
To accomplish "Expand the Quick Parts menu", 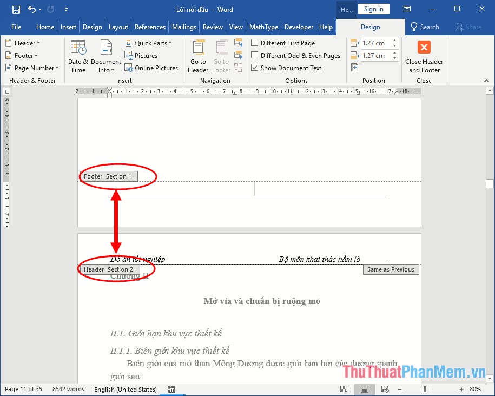I will pos(148,43).
